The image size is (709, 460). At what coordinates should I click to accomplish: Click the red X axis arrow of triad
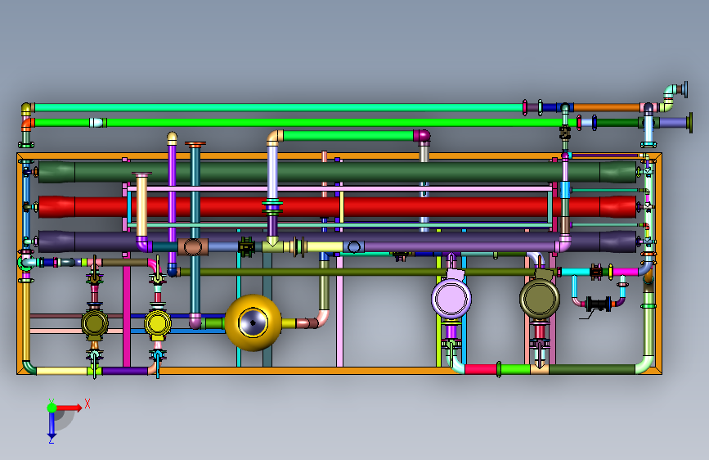69,408
